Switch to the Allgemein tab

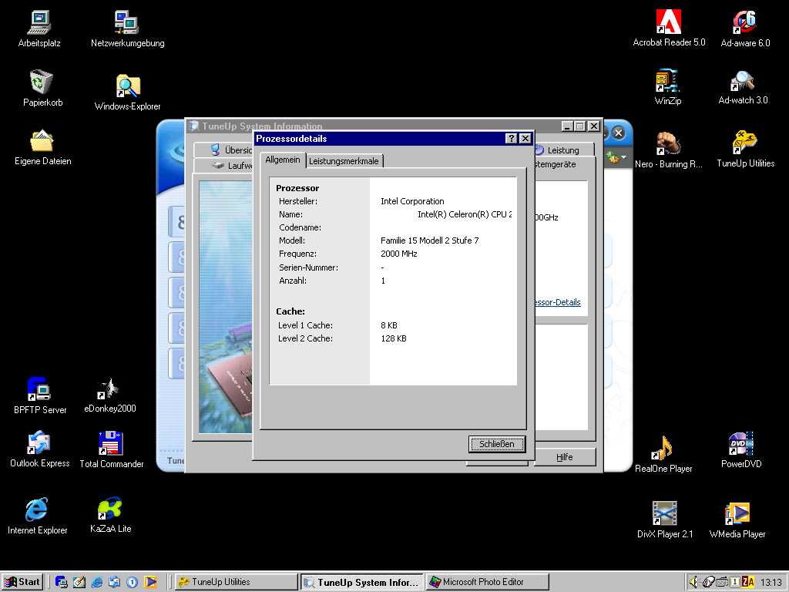(282, 160)
